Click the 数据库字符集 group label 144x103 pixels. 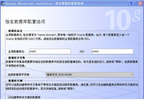17,58
